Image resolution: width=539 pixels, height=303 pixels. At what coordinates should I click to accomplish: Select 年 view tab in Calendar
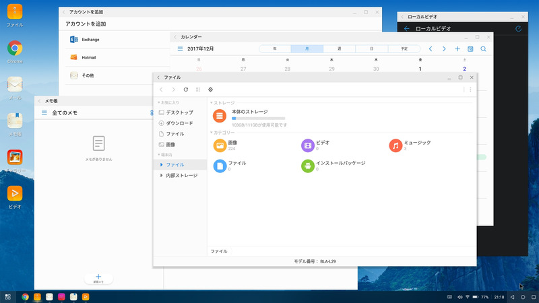click(275, 48)
